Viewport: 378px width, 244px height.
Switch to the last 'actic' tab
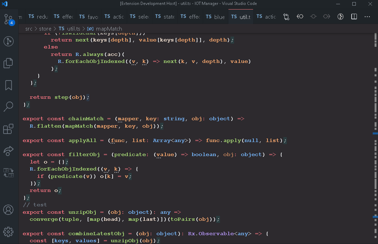(x=266, y=17)
